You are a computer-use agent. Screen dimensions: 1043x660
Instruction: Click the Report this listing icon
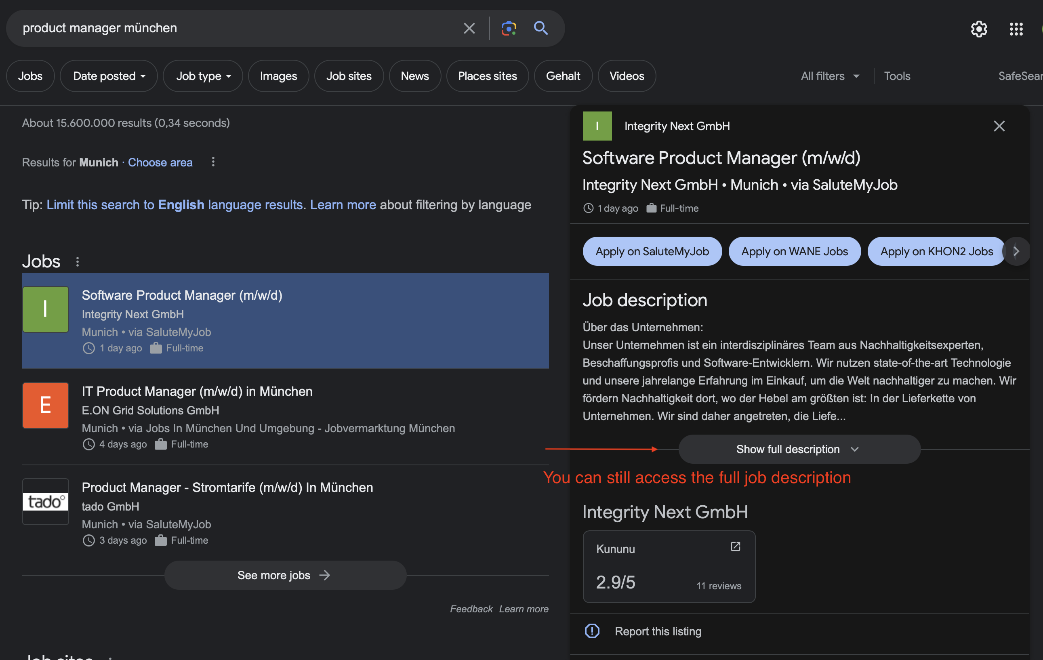pos(592,631)
